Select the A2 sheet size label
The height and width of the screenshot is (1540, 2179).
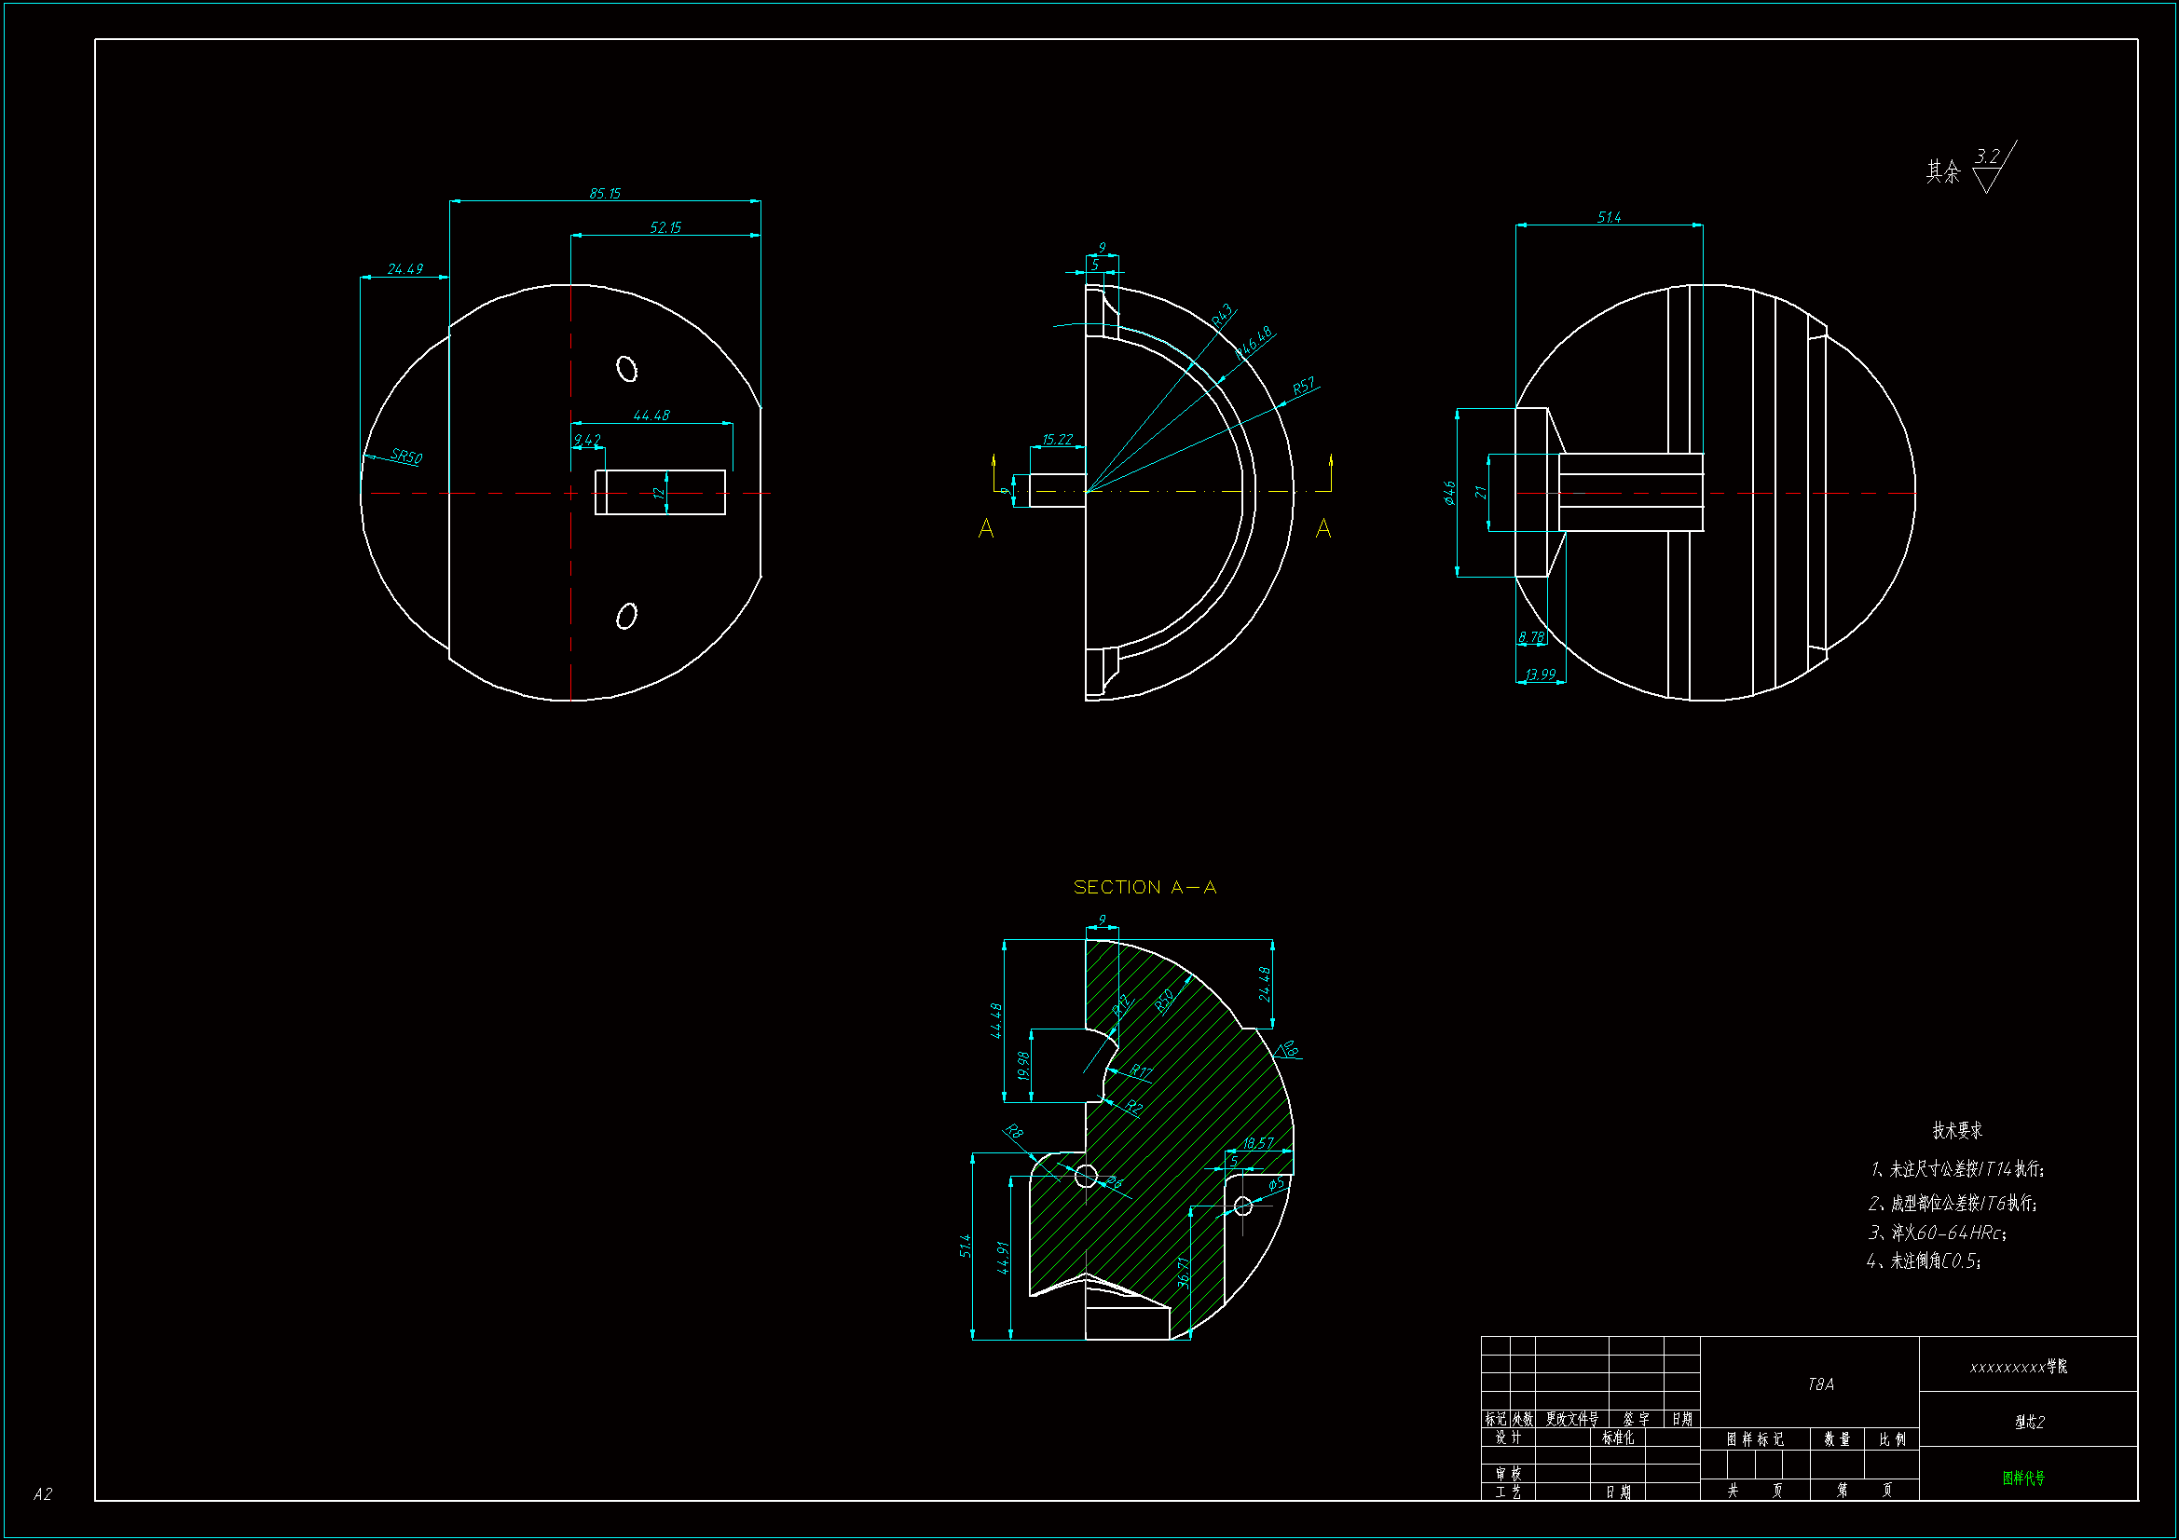(43, 1494)
